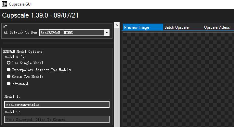Click the ESRGAN Model Options heading
The width and height of the screenshot is (234, 127).
click(x=23, y=51)
